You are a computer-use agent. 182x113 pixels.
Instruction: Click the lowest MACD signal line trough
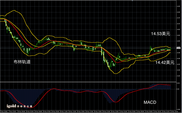pyautogui.click(x=30, y=108)
